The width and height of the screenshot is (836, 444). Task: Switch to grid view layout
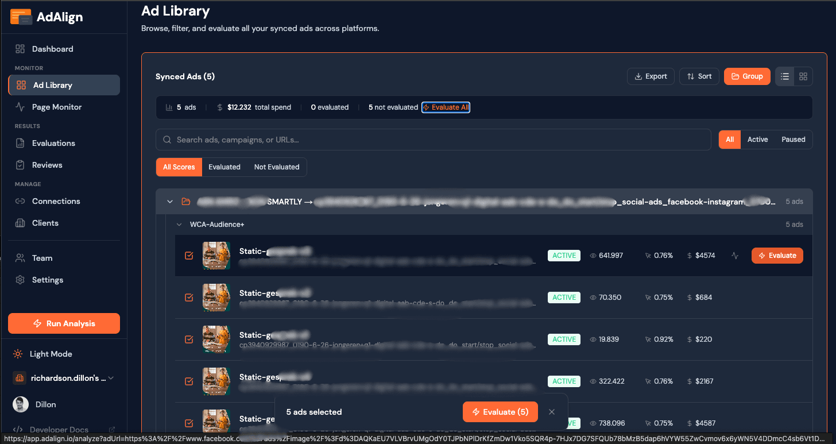[x=803, y=76]
